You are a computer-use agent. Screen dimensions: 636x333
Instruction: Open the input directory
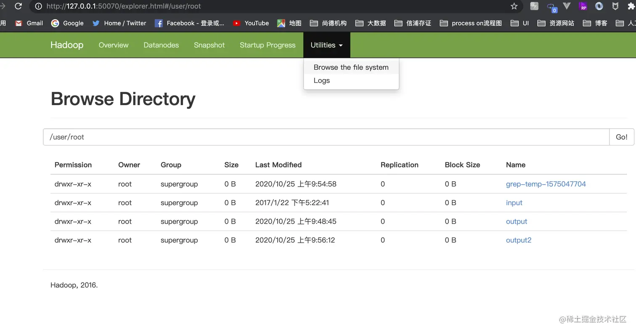(514, 203)
